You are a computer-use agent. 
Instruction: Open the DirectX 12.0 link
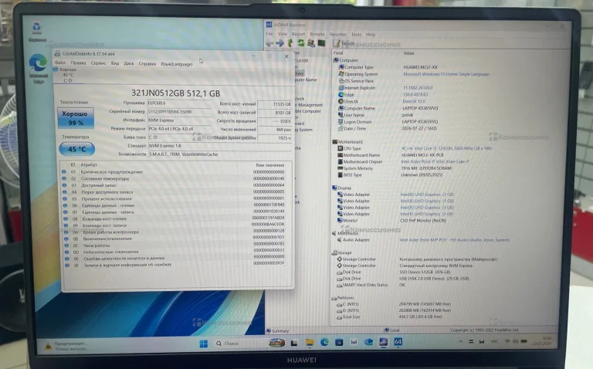coord(414,101)
